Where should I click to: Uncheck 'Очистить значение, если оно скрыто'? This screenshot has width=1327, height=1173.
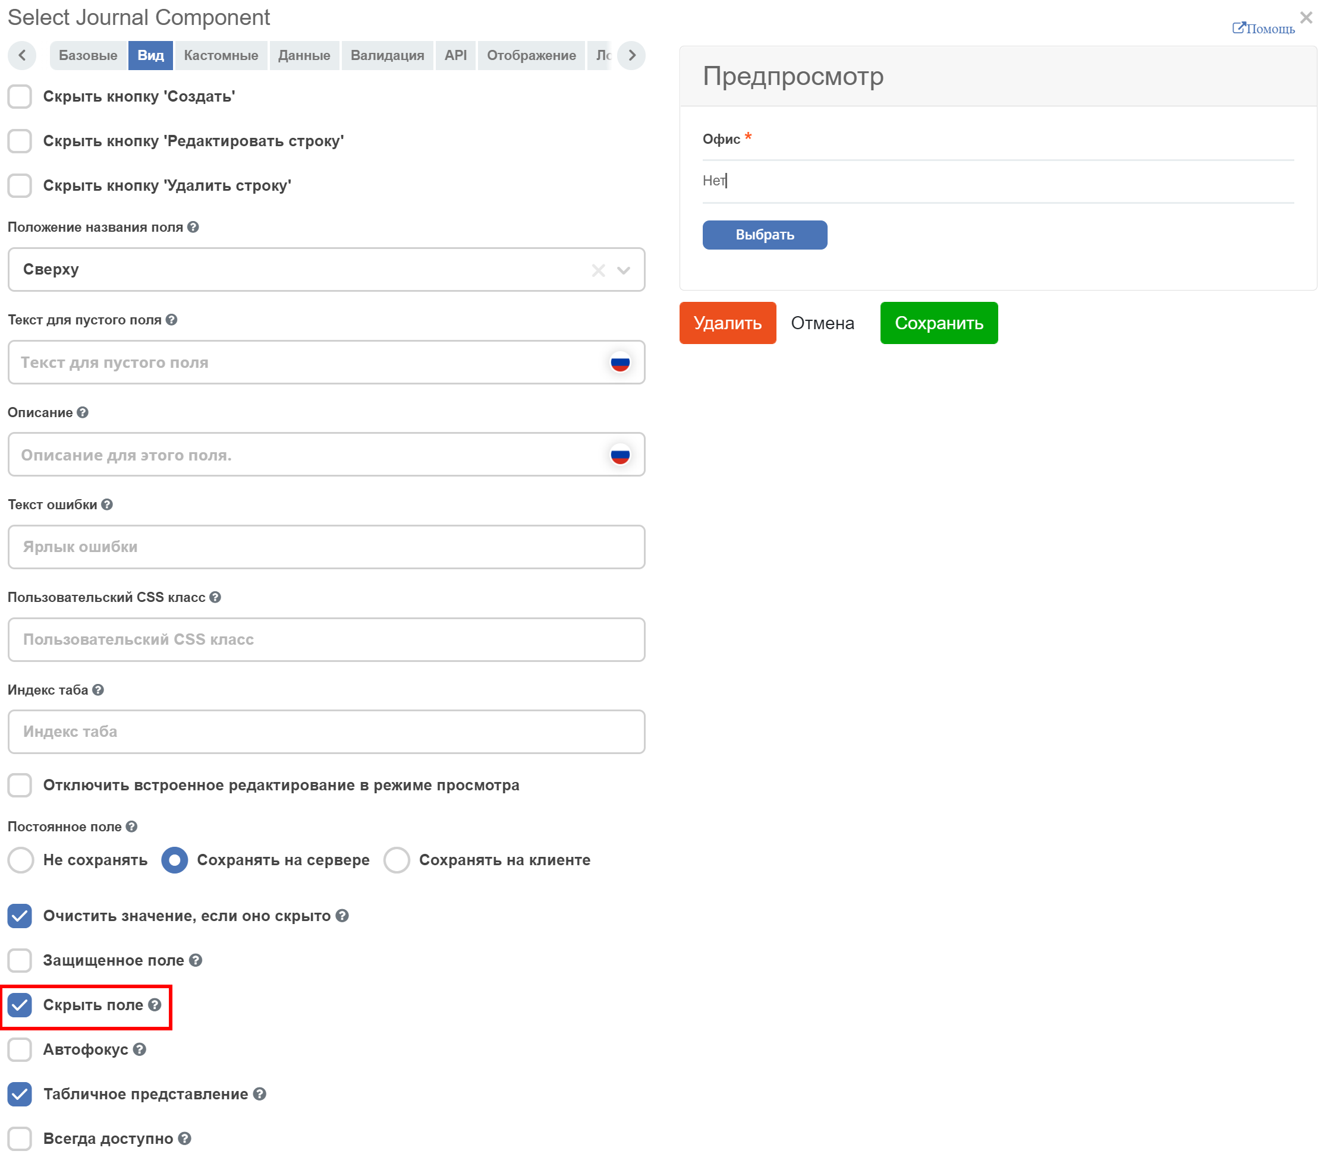tap(20, 916)
